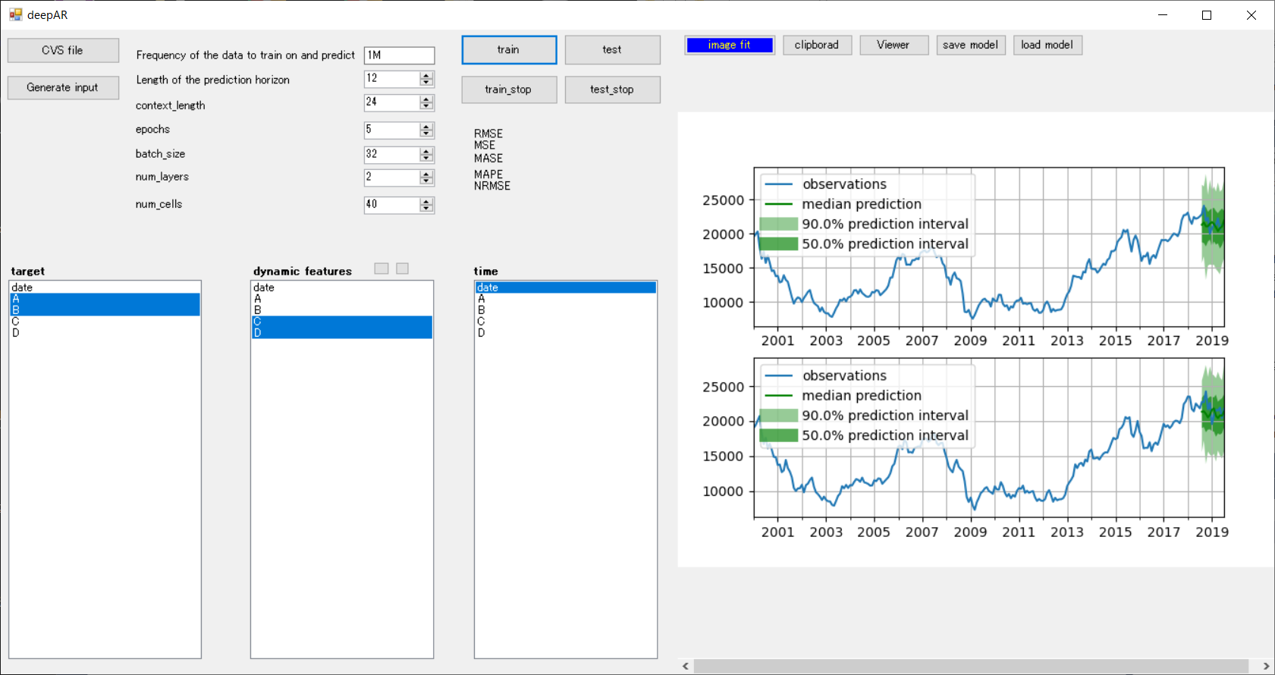Start training with the train button
Image resolution: width=1275 pixels, height=675 pixels.
[x=509, y=49]
